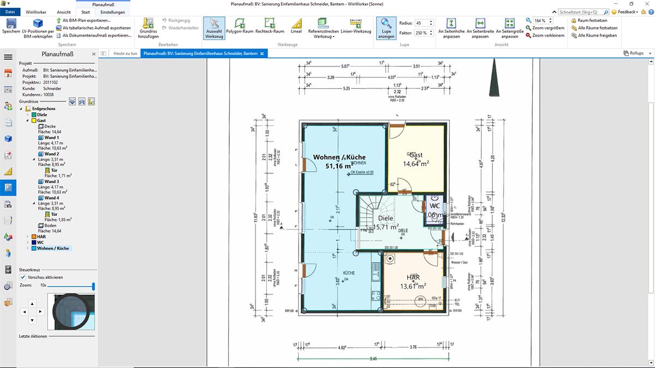
Task: Click Alle Räume freigeben
Action: coord(594,35)
